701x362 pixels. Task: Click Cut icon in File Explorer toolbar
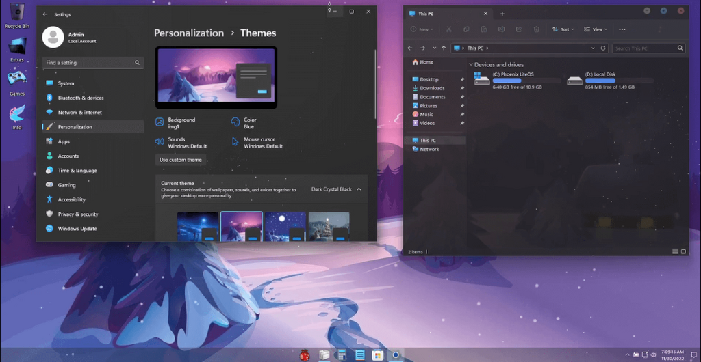449,29
